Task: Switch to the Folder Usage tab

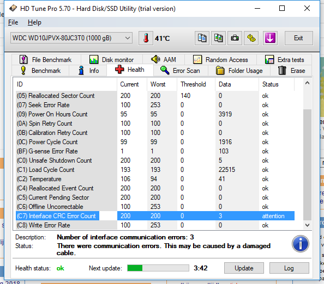Action: (x=239, y=71)
